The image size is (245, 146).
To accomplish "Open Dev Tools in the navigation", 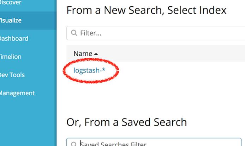I will point(12,75).
